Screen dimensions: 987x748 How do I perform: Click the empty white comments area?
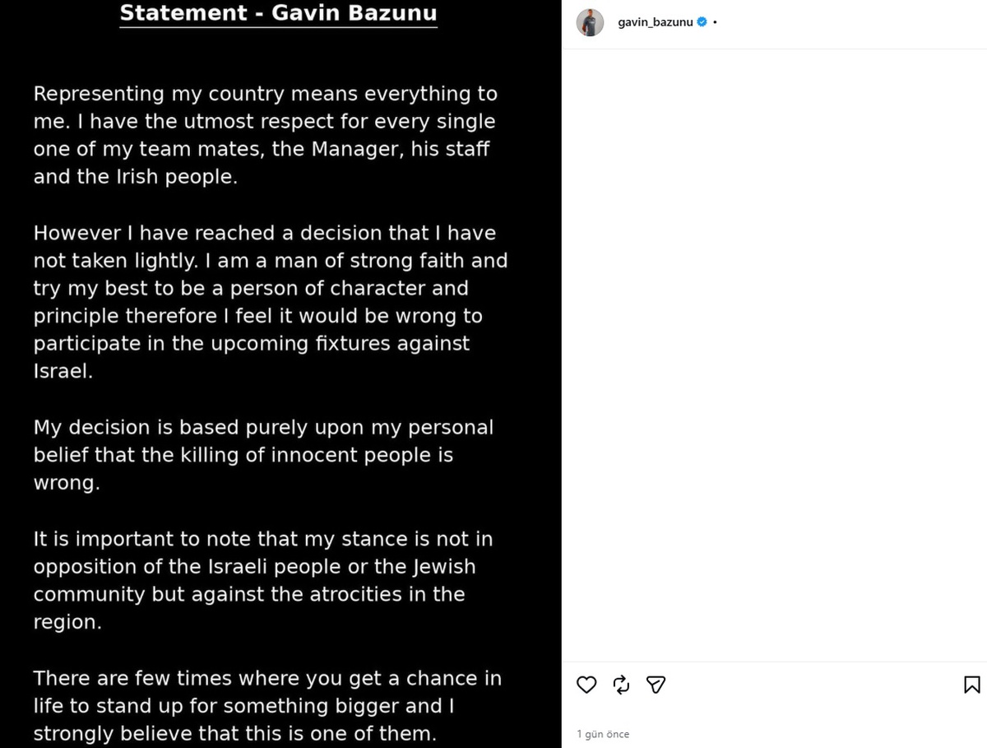[774, 355]
